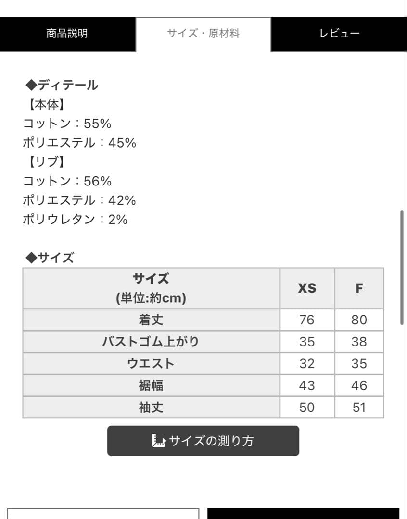The height and width of the screenshot is (519, 407).
Task: Select the バストゴム上がり row label
Action: [151, 342]
